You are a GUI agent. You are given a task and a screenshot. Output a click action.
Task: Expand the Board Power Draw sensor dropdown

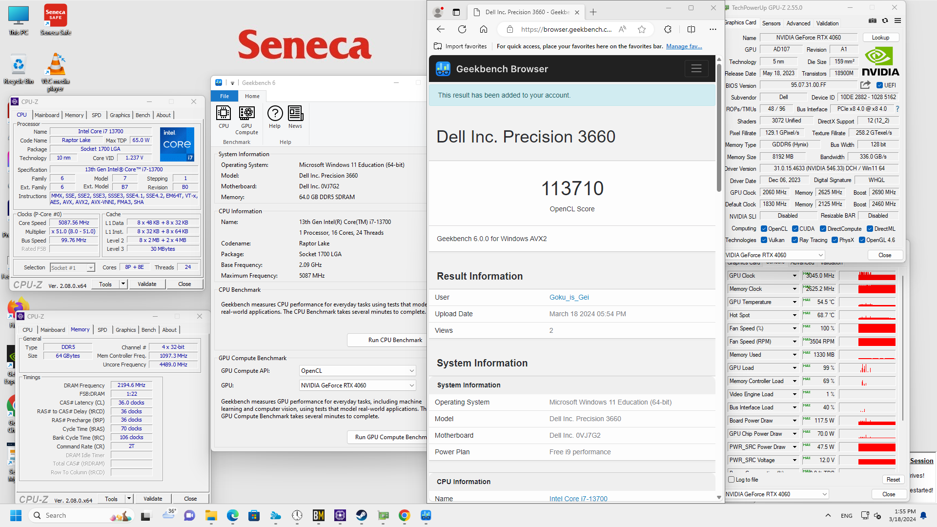click(794, 421)
